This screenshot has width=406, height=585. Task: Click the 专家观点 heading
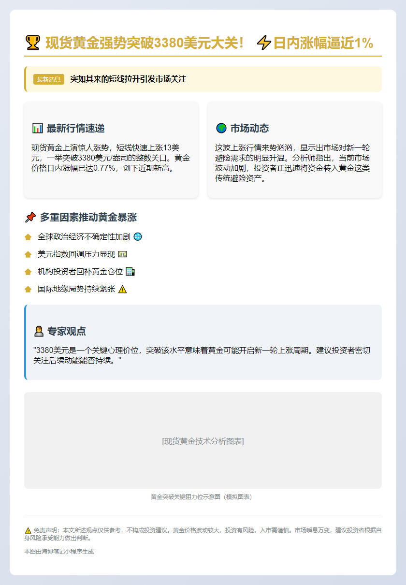click(67, 331)
